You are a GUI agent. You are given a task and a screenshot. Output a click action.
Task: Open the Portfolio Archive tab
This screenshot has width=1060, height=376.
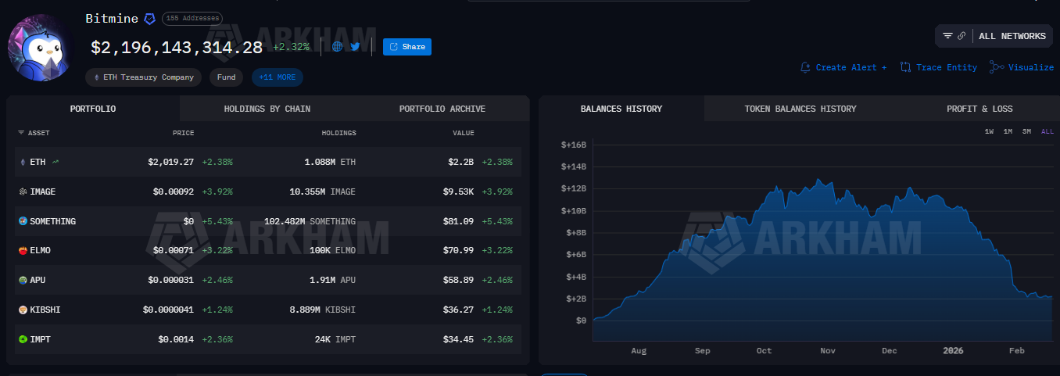442,109
